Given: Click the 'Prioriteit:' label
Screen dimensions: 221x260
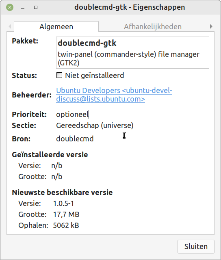Looking at the screenshot, I should pyautogui.click(x=29, y=115).
